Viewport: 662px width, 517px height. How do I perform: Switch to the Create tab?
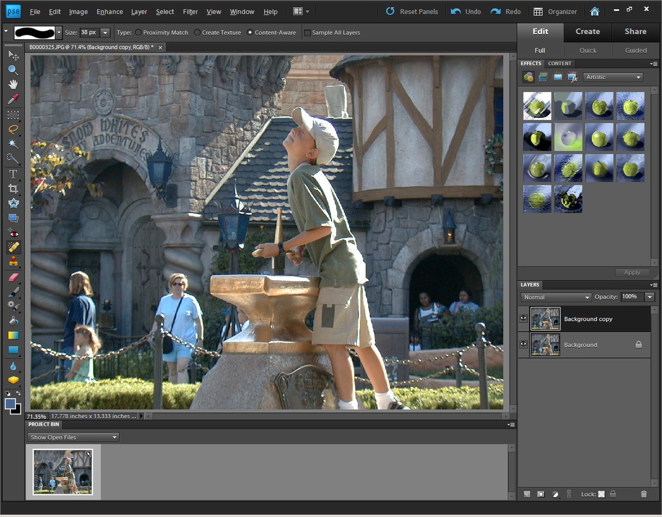(588, 32)
